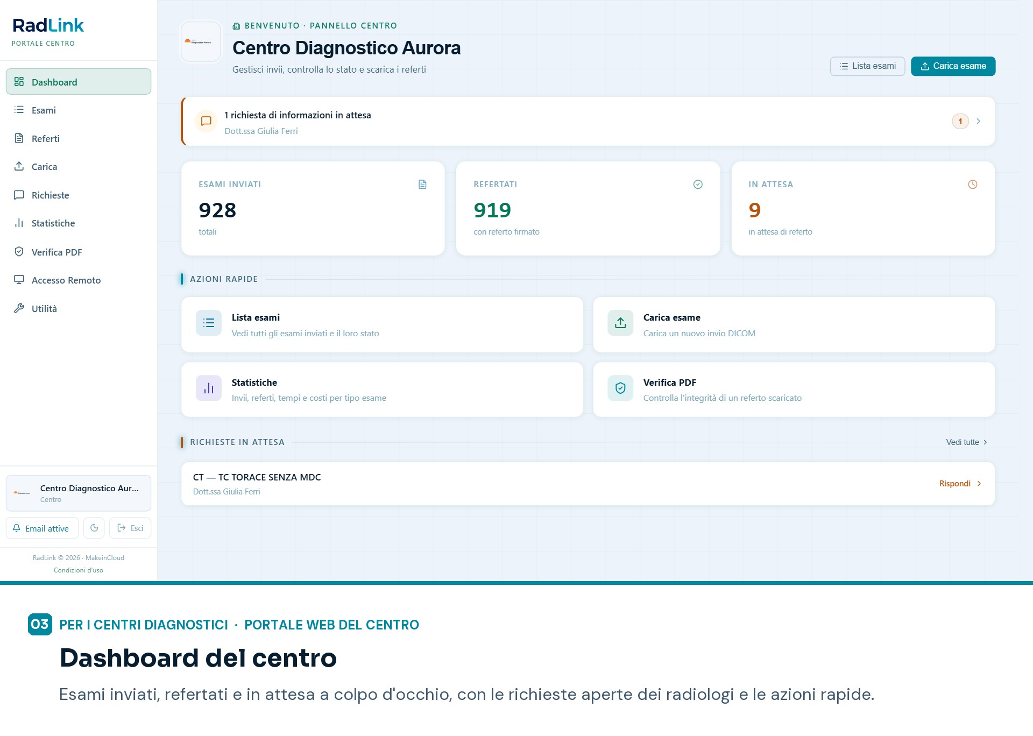
Task: Open the Condizioni d'uso link
Action: 79,570
